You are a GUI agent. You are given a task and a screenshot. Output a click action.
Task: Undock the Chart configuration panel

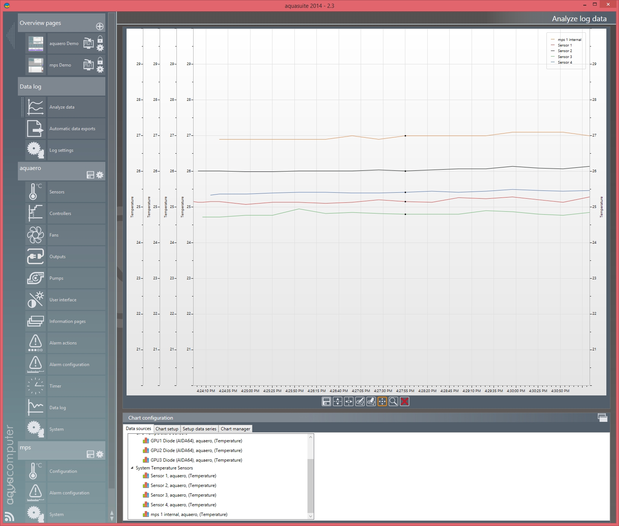pyautogui.click(x=602, y=417)
